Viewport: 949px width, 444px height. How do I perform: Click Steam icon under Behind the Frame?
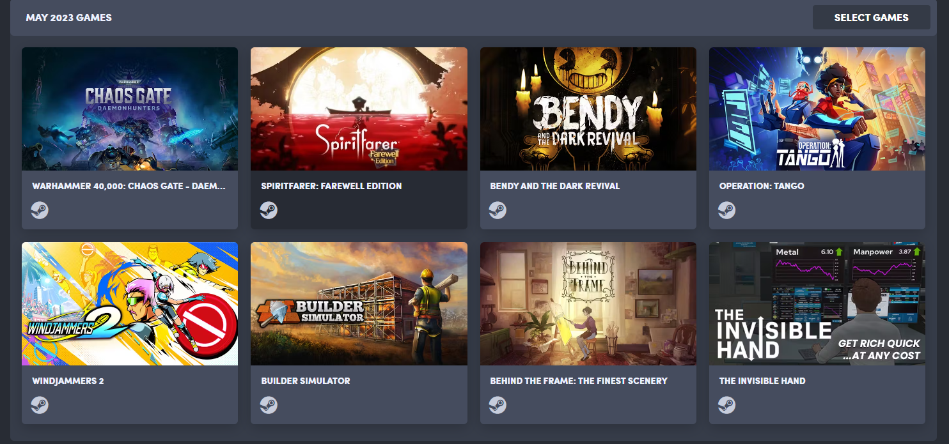(498, 405)
